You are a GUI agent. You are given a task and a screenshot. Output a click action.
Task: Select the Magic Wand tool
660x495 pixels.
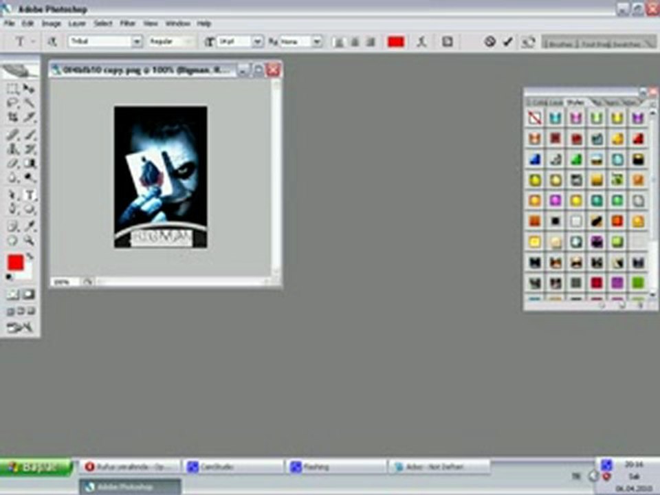(29, 102)
